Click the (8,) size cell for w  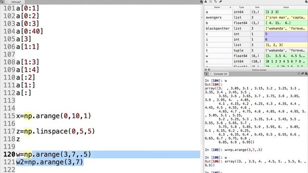click(x=257, y=56)
